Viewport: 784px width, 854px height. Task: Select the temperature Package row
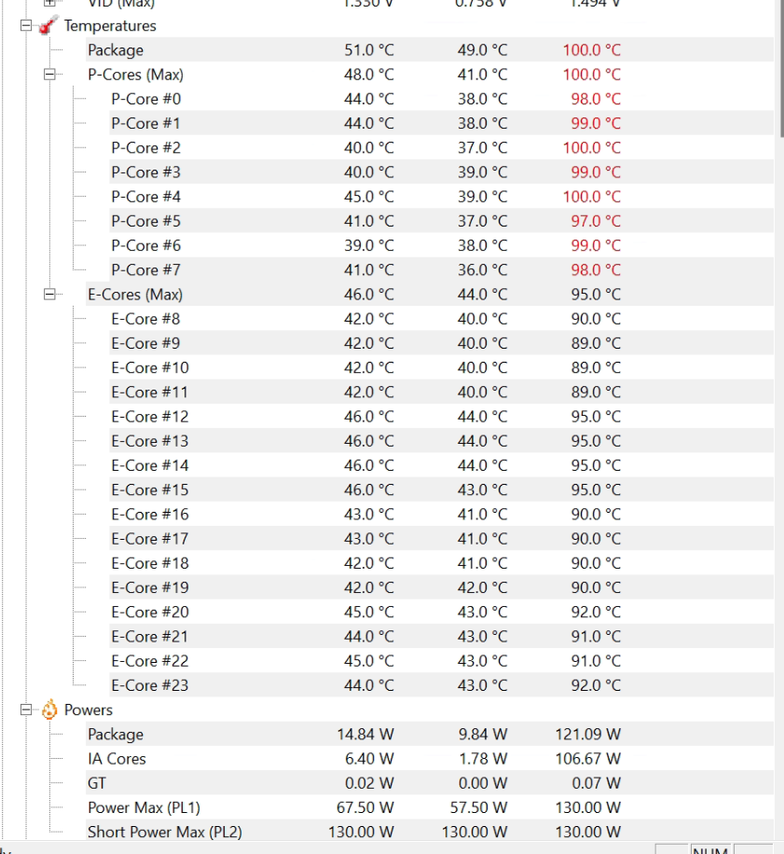pos(116,50)
